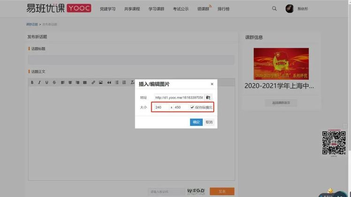Click the search magnifier icon in header

[x=275, y=8]
